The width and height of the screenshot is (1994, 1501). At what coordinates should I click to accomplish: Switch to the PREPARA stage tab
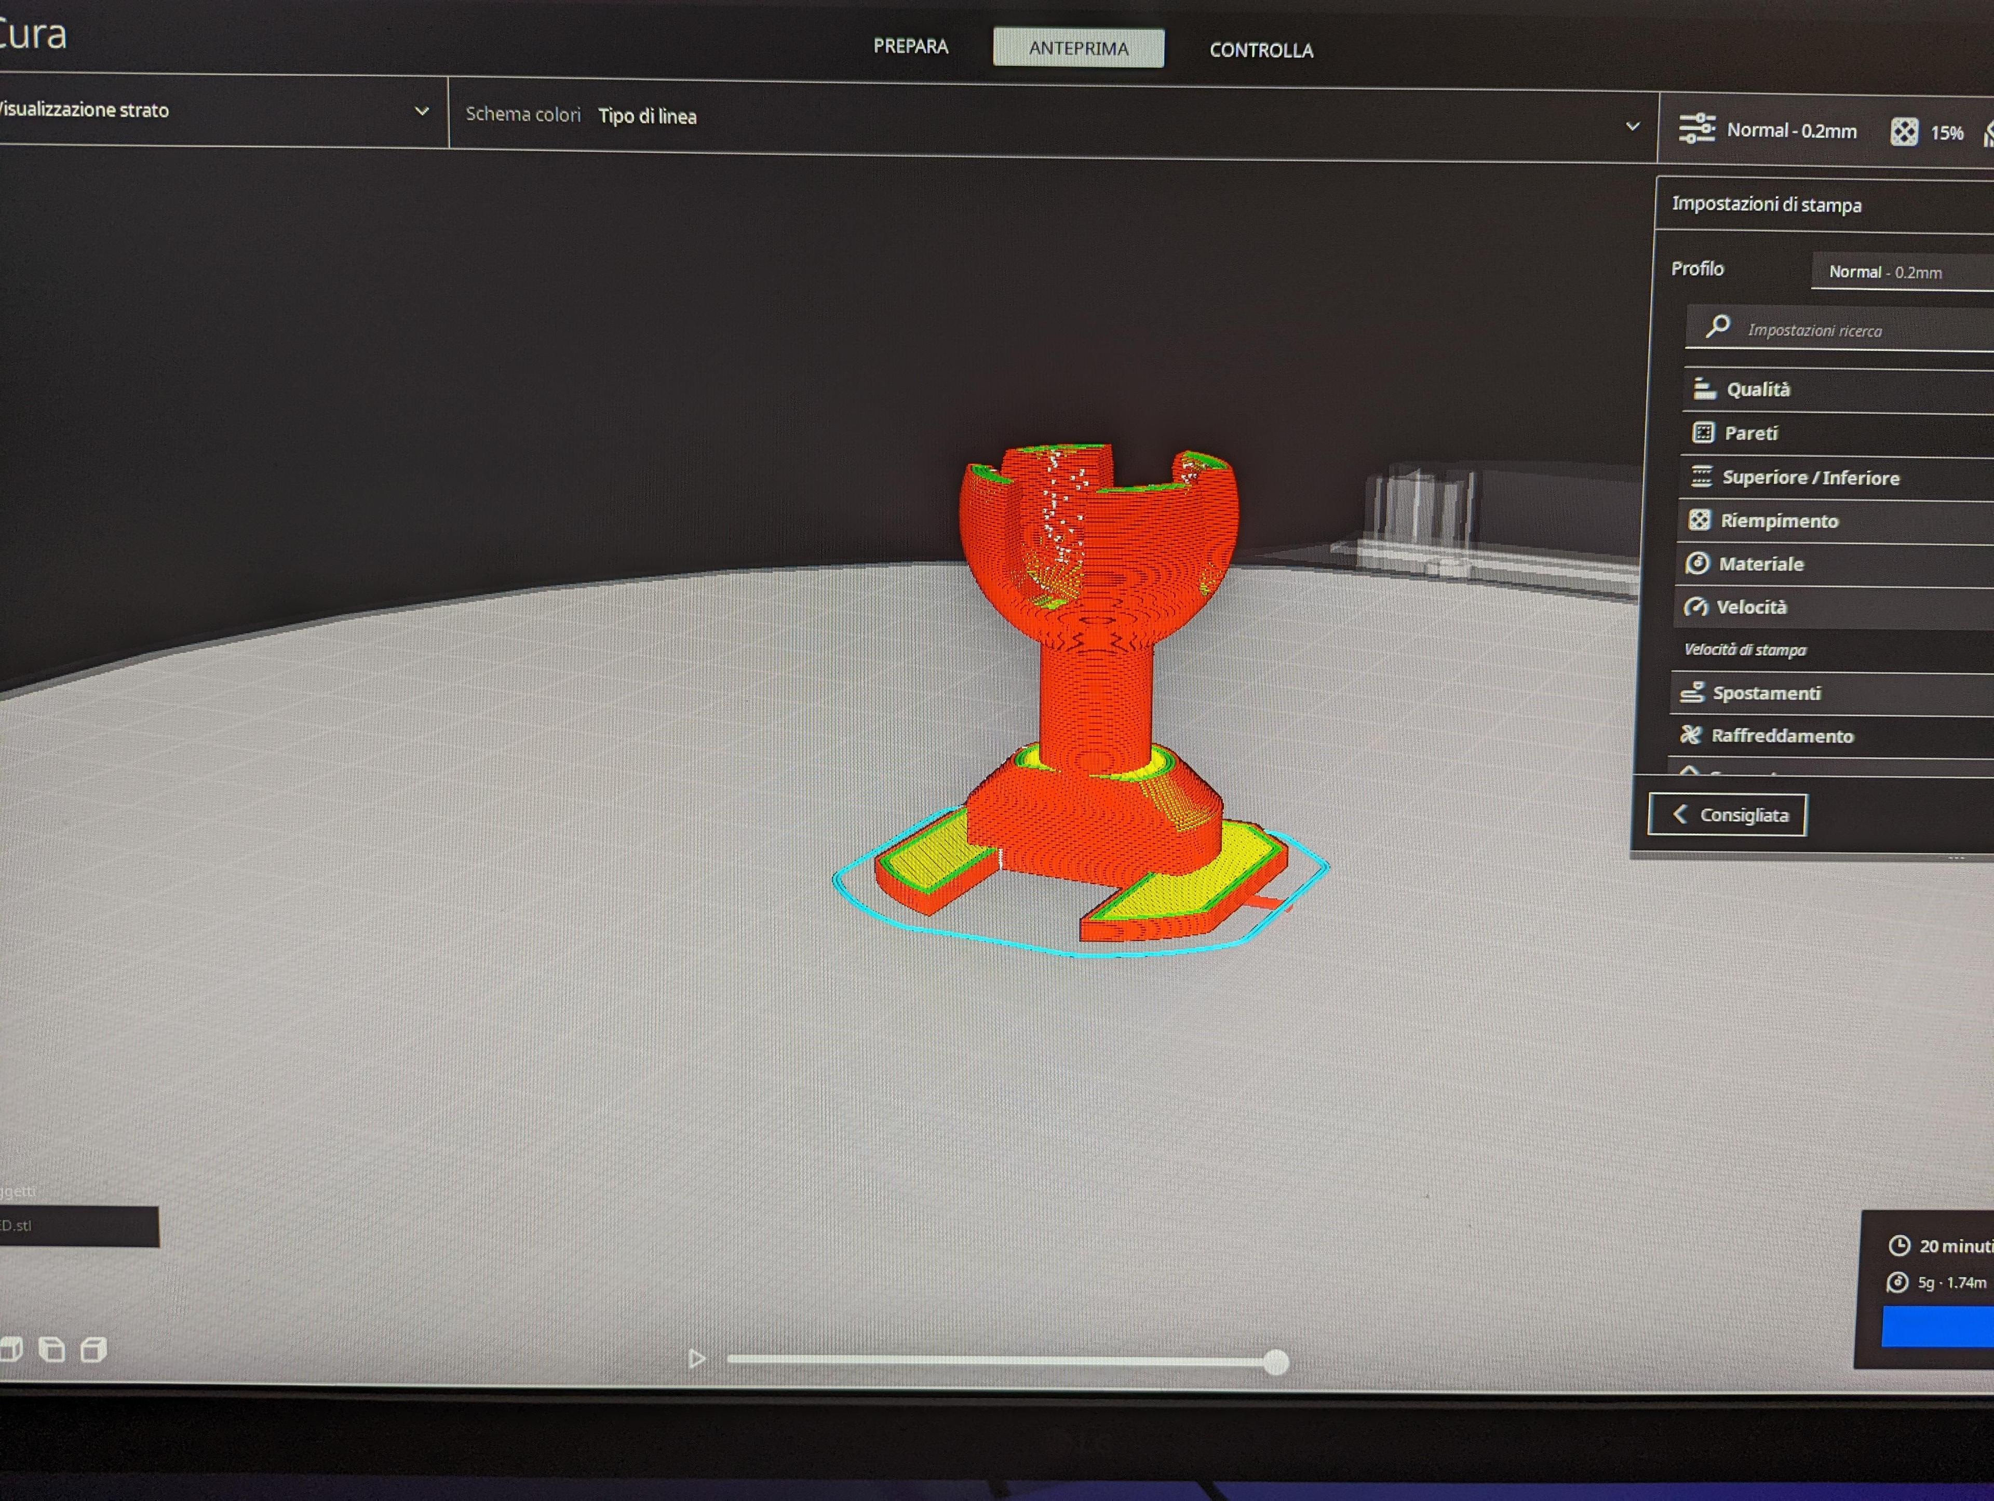point(910,46)
